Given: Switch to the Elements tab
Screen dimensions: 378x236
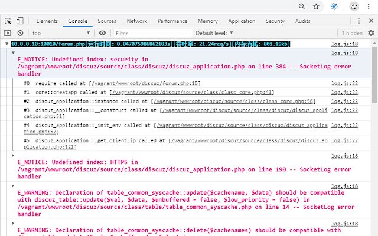Looking at the screenshot, I should tap(47, 21).
